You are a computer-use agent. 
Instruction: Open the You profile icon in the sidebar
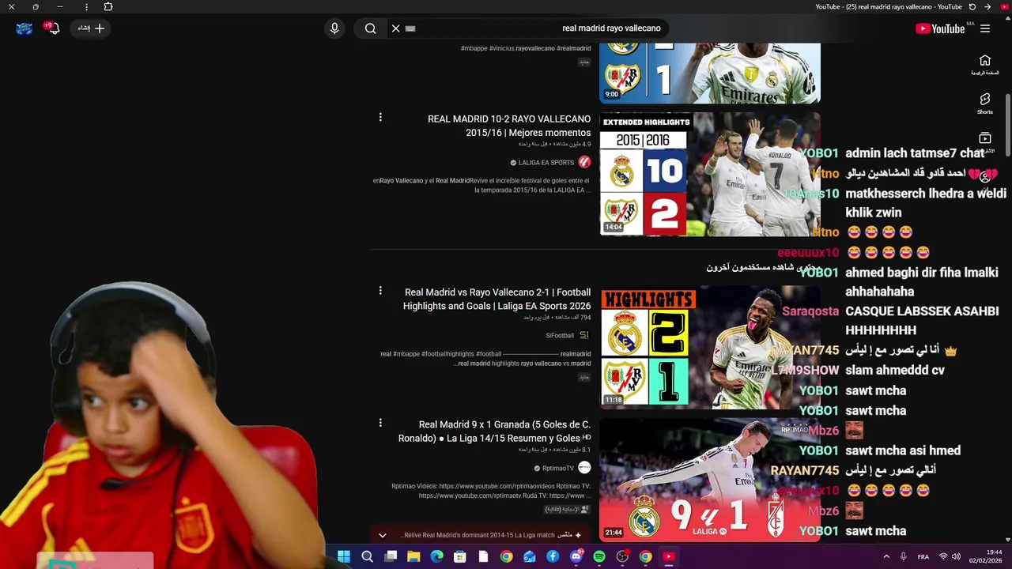tap(984, 179)
